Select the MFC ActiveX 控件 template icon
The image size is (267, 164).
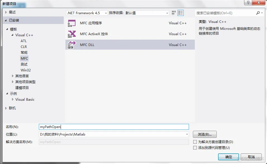72,34
